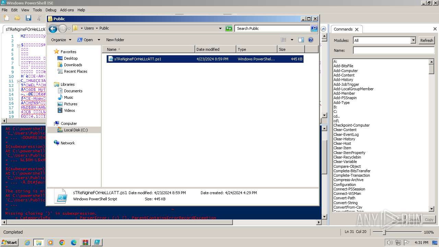Screen dimensions: 439x247
Task: Close the Commands tab with its X
Action: click(x=357, y=30)
